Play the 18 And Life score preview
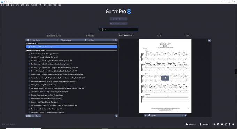 click(165, 78)
